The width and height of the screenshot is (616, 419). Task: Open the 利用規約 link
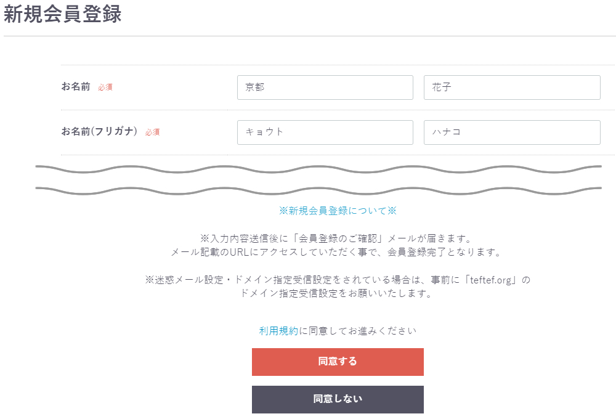tap(278, 331)
